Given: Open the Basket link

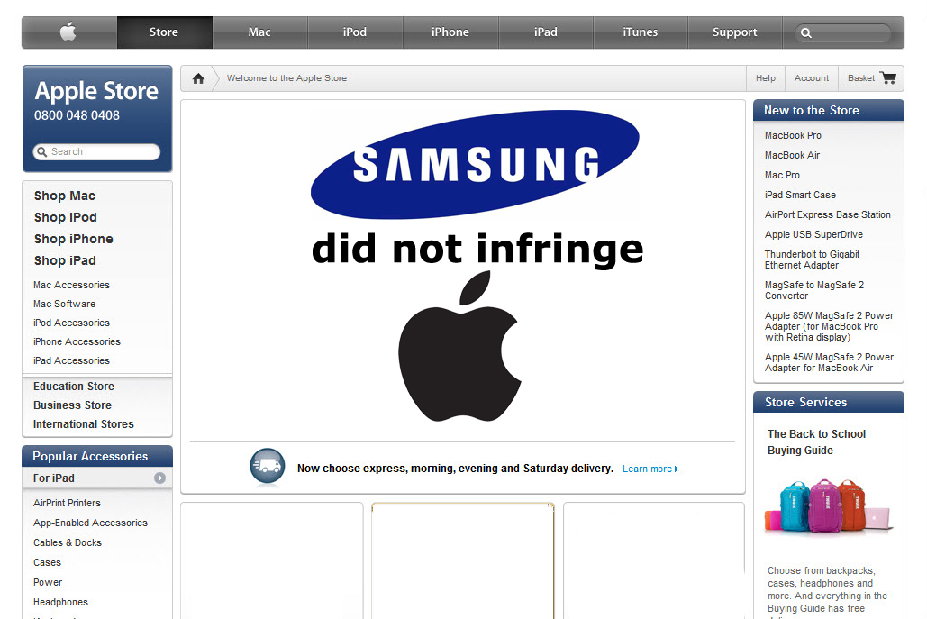Looking at the screenshot, I should pos(861,78).
